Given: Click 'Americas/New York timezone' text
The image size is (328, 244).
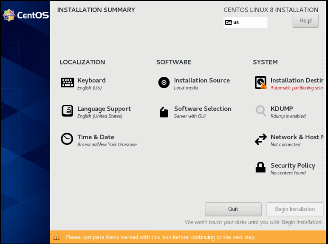Looking at the screenshot, I should tap(107, 144).
